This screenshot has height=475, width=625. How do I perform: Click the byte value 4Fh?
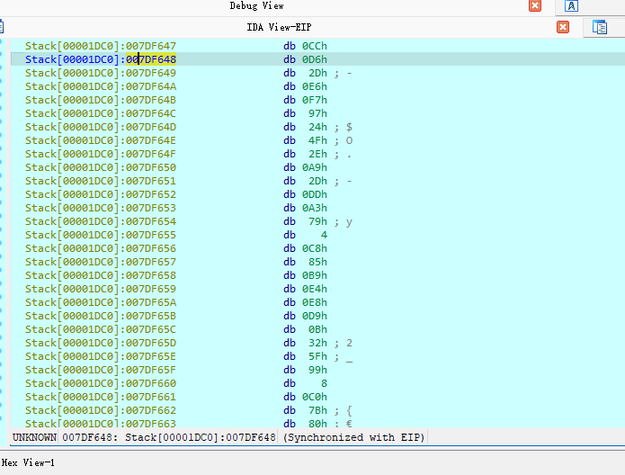coord(317,140)
